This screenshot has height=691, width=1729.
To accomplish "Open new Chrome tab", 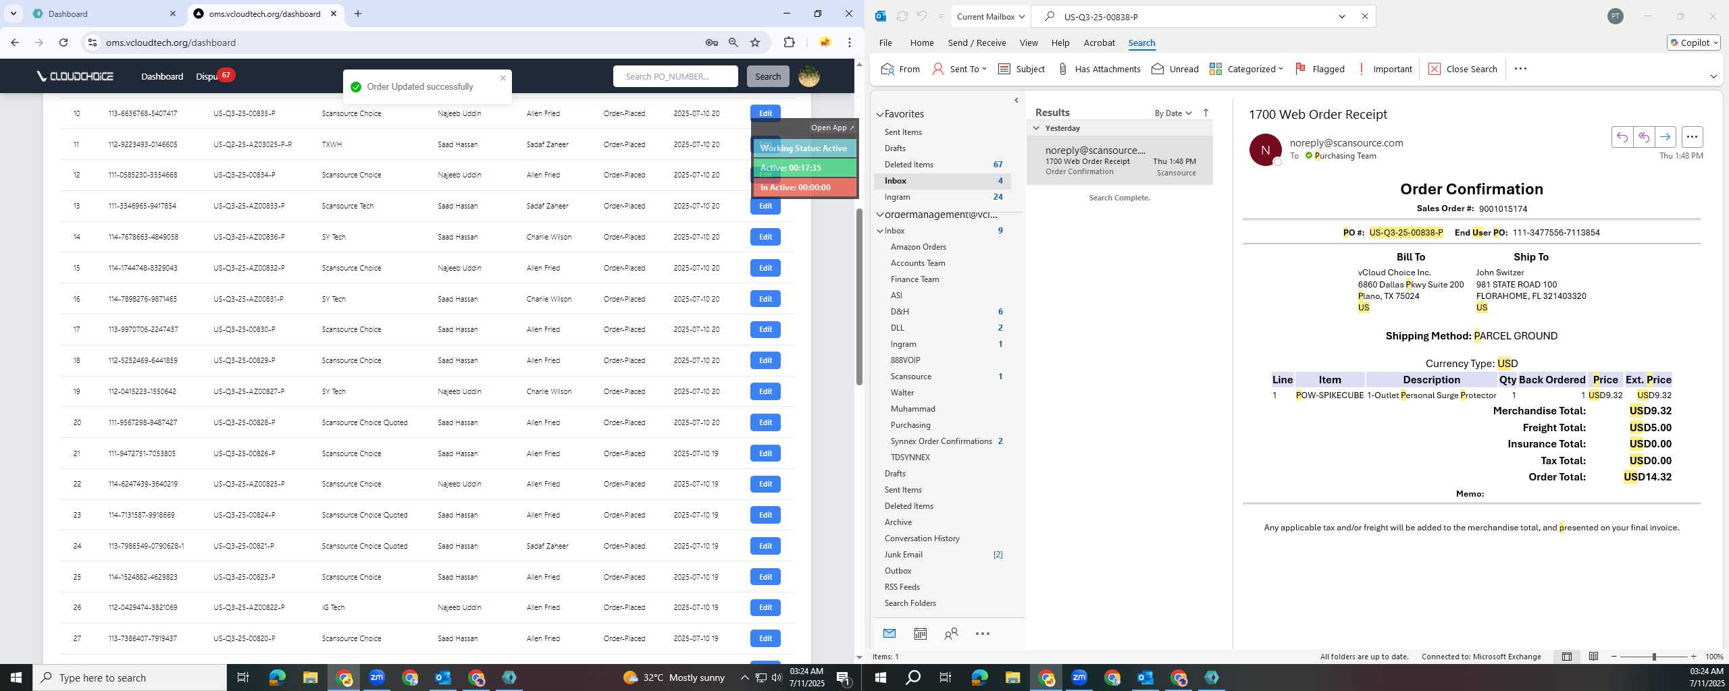I will 358,13.
